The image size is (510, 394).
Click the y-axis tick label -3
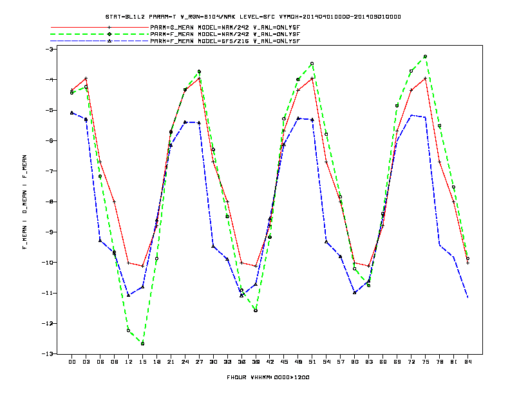[x=50, y=49]
